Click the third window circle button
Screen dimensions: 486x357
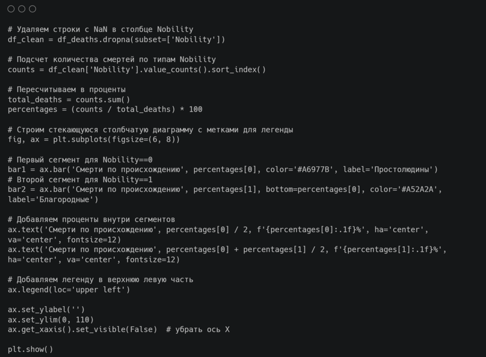point(32,9)
